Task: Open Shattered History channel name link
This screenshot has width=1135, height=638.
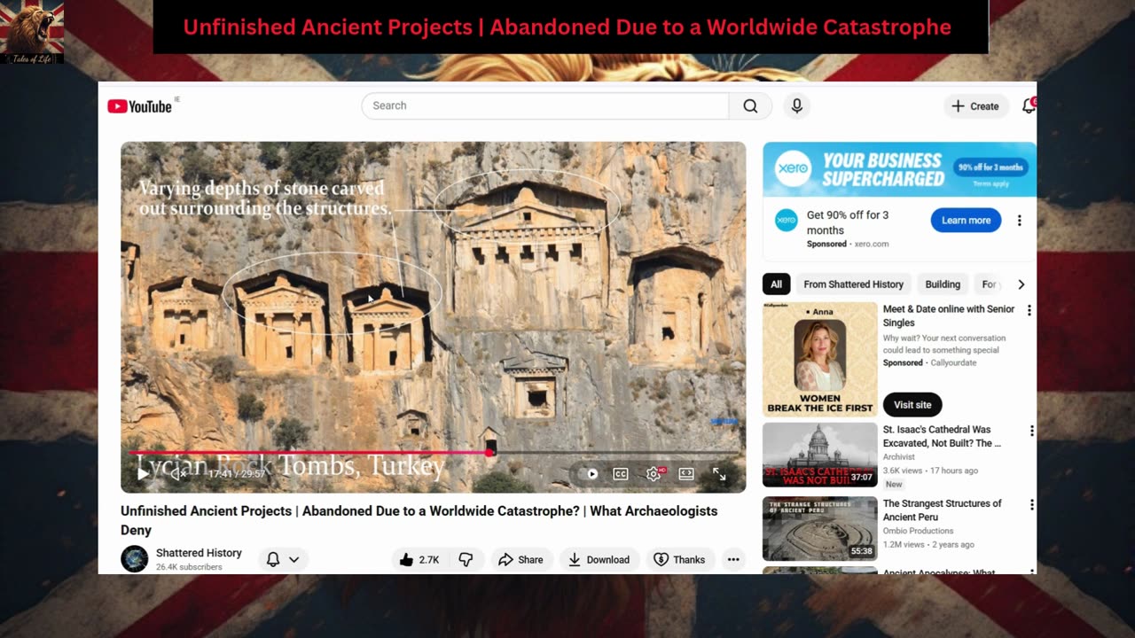Action: pos(199,553)
